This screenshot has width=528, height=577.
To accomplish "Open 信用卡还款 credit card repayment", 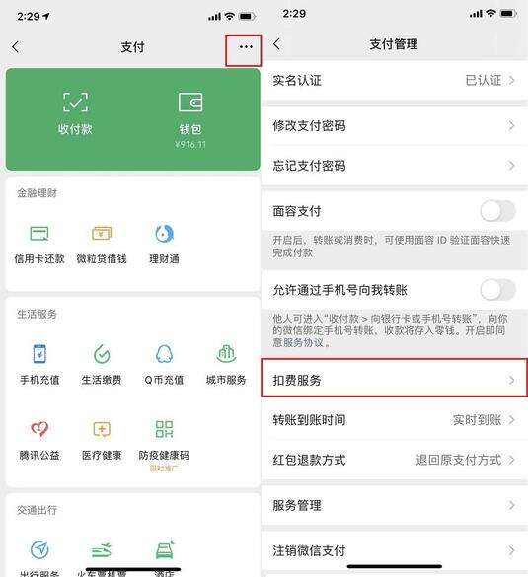I will click(x=39, y=234).
